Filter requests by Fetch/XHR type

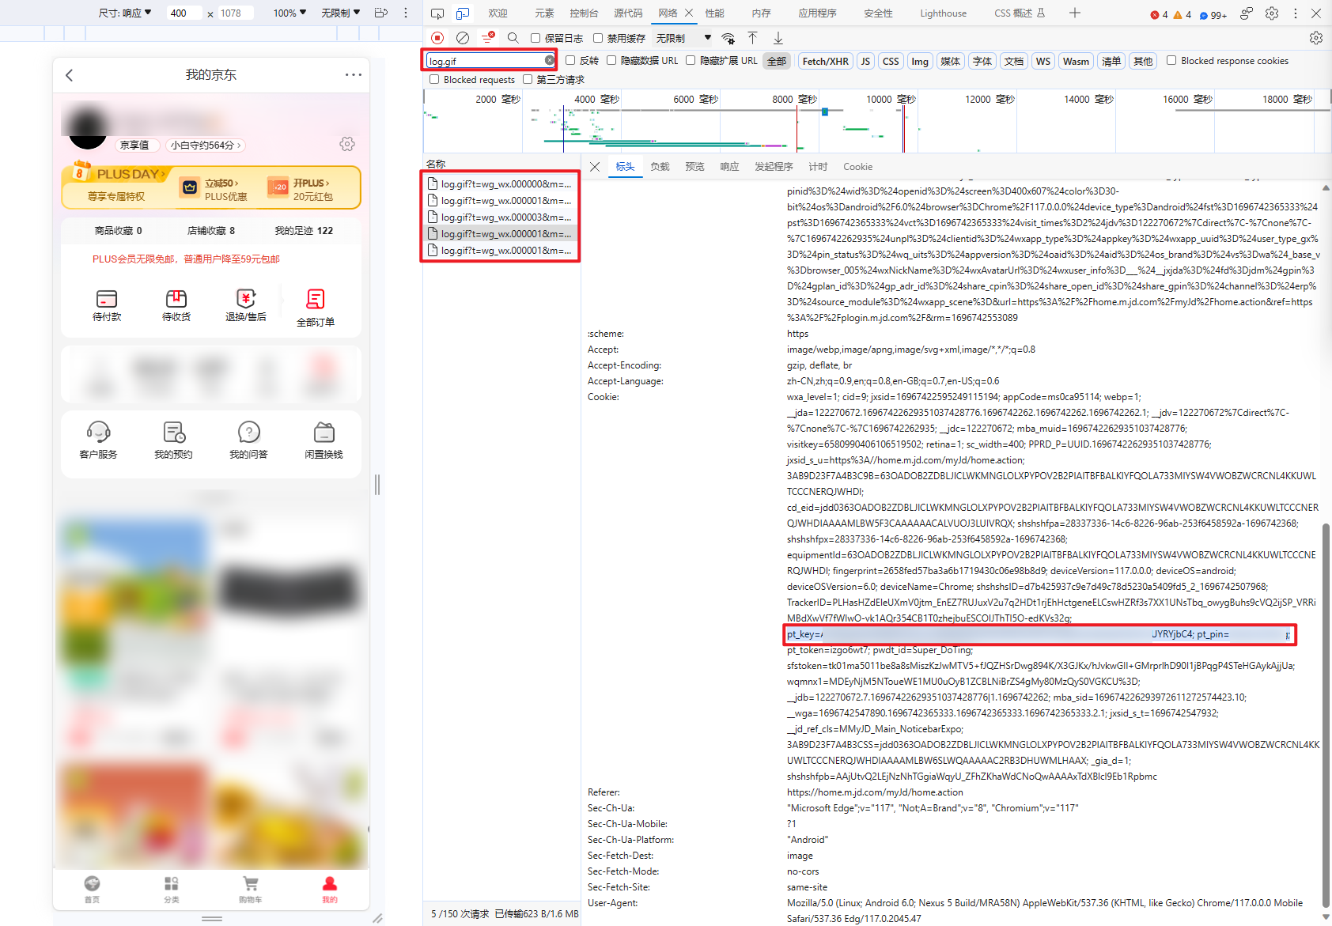(825, 61)
